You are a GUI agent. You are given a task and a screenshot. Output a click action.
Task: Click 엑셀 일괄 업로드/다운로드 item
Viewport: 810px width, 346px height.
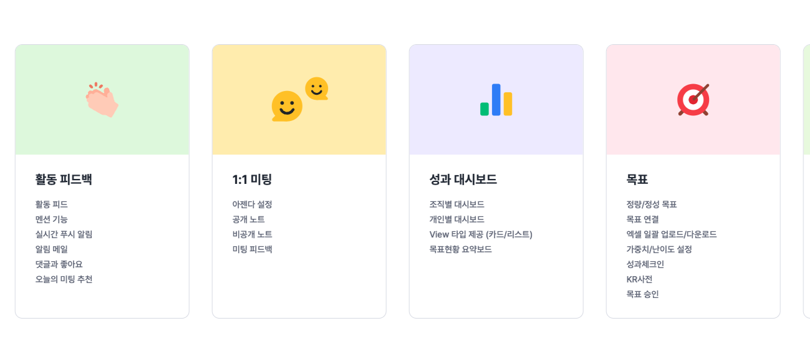point(672,234)
